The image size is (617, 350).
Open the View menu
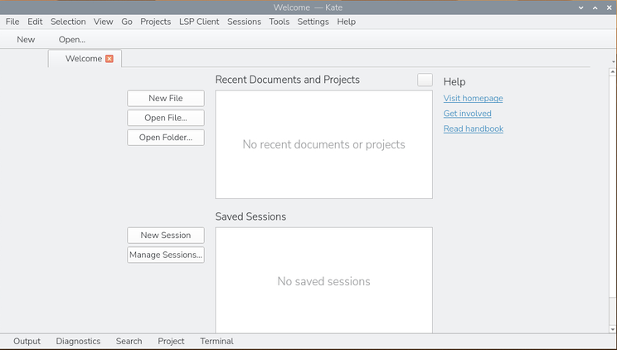pos(103,22)
